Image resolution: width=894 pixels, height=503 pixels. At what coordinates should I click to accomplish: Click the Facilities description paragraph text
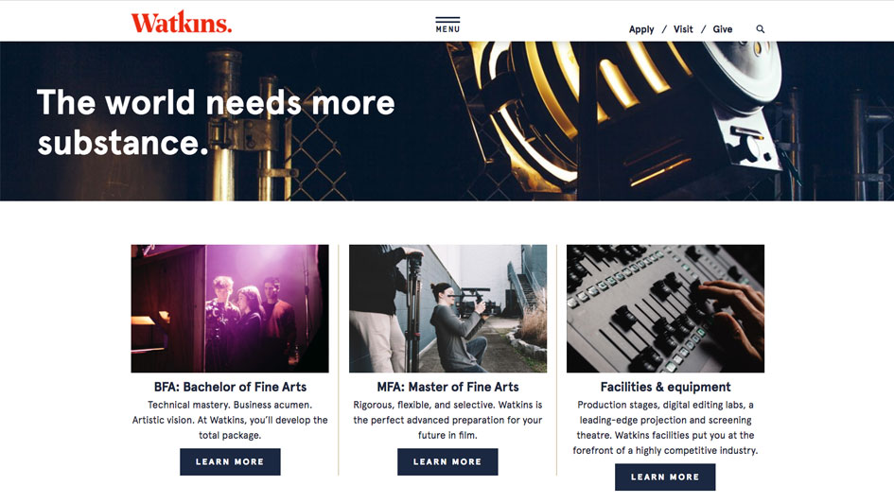click(665, 427)
